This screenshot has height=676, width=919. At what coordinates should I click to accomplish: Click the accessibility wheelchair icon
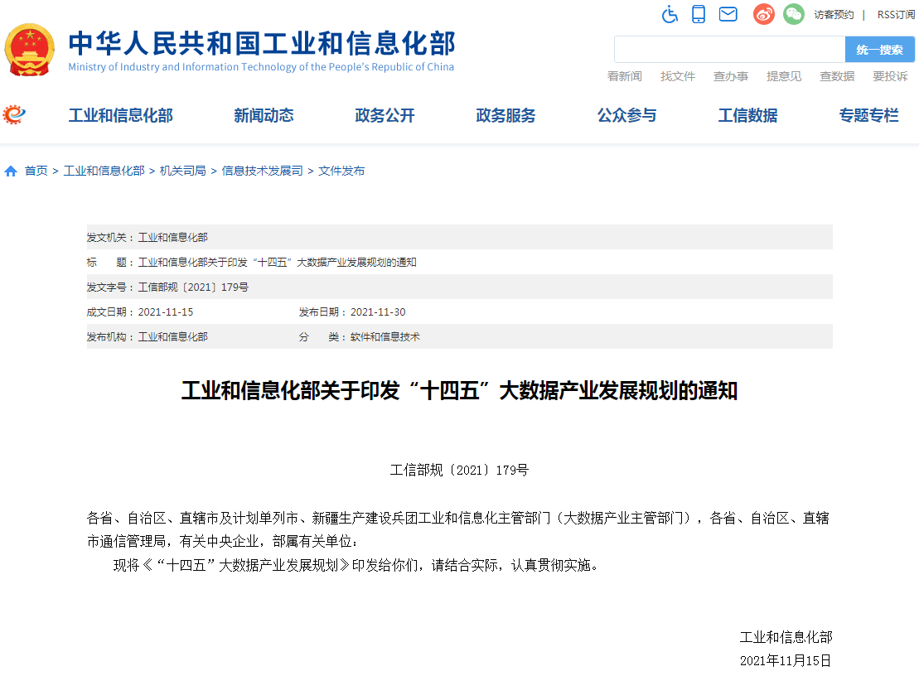pos(670,14)
